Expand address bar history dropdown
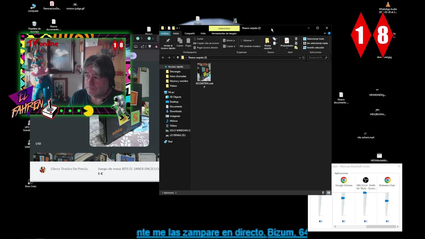Screen dimensions: 425x239 tap(300, 57)
